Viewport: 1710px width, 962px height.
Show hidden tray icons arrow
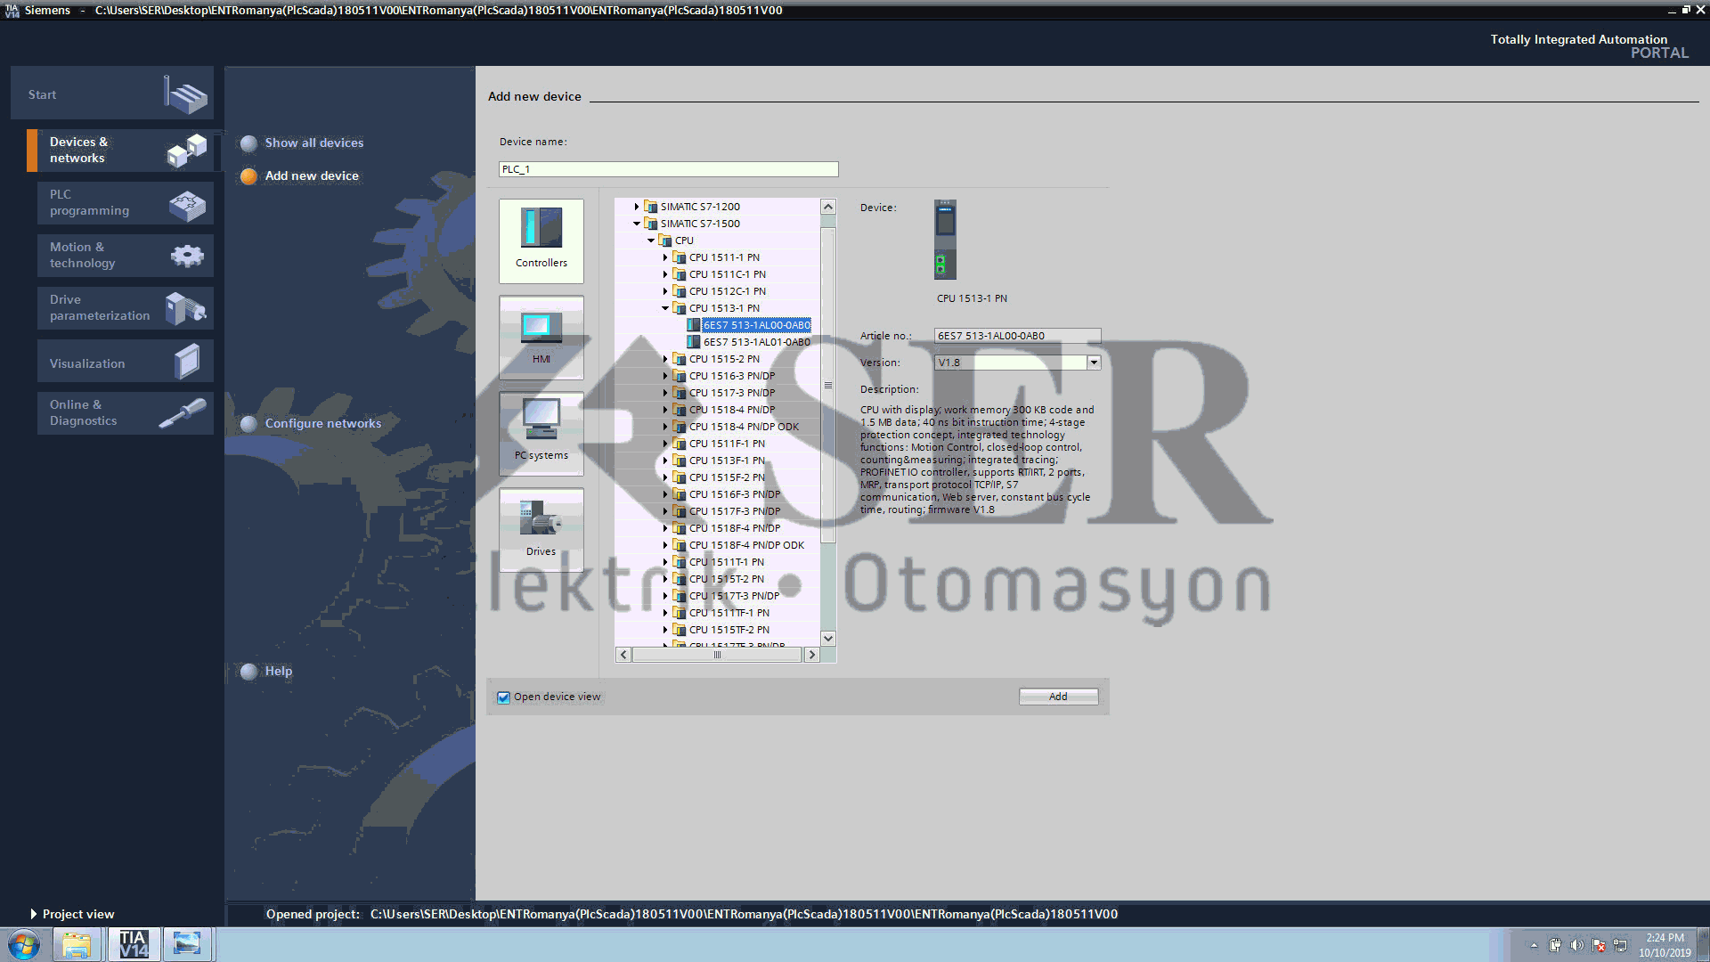pos(1534,945)
